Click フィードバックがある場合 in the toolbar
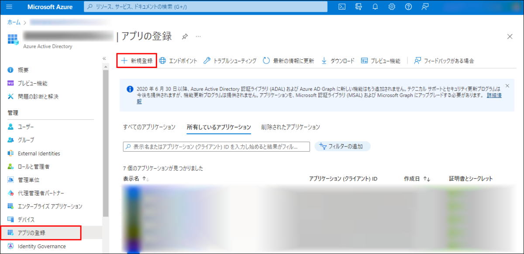Image resolution: width=524 pixels, height=254 pixels. pyautogui.click(x=444, y=61)
